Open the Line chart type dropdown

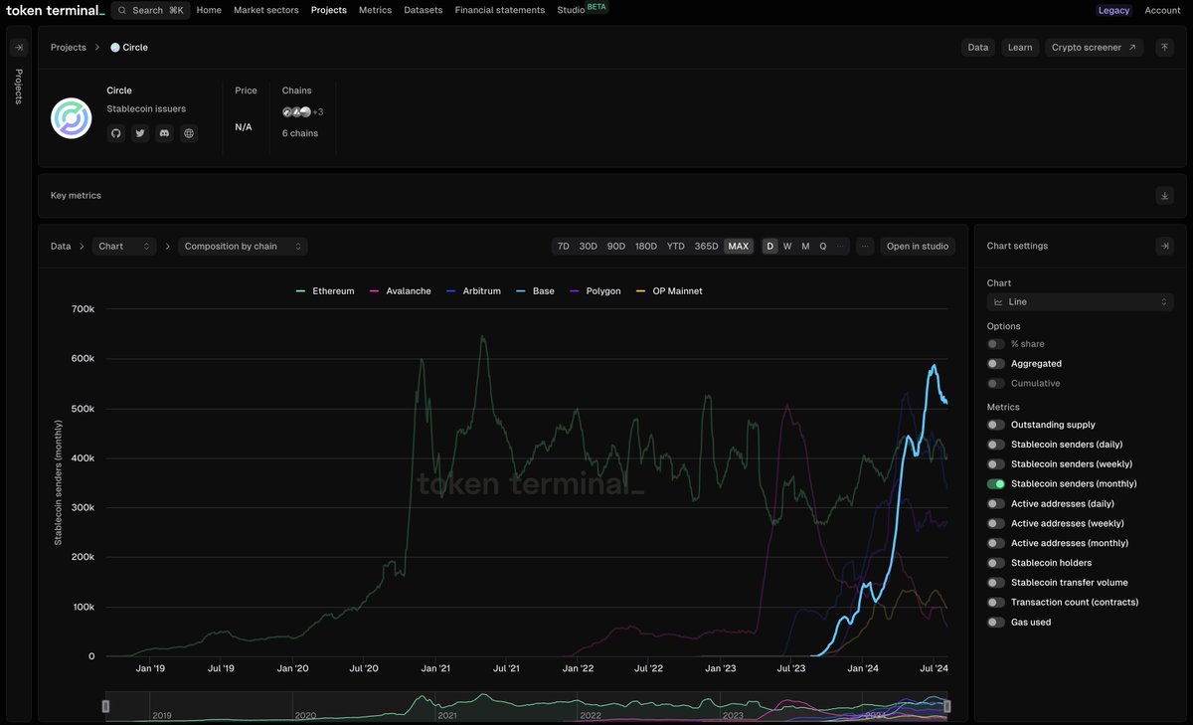click(x=1080, y=301)
